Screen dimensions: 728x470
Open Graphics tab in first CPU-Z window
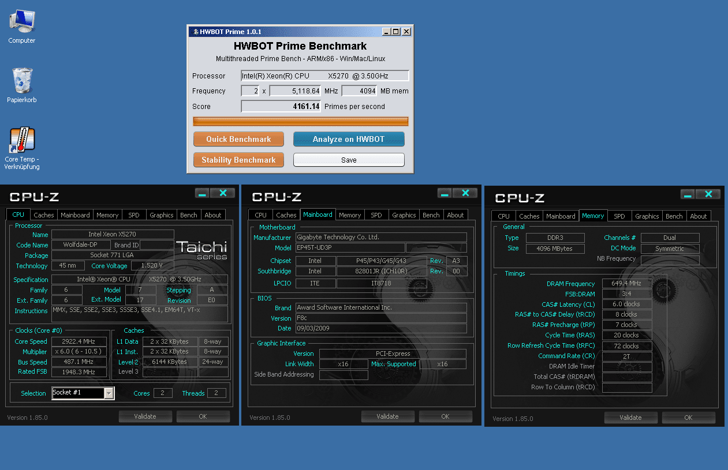pyautogui.click(x=162, y=215)
